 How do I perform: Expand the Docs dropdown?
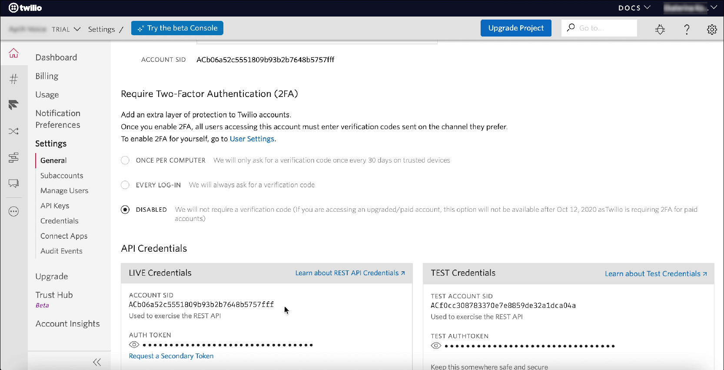coord(634,8)
